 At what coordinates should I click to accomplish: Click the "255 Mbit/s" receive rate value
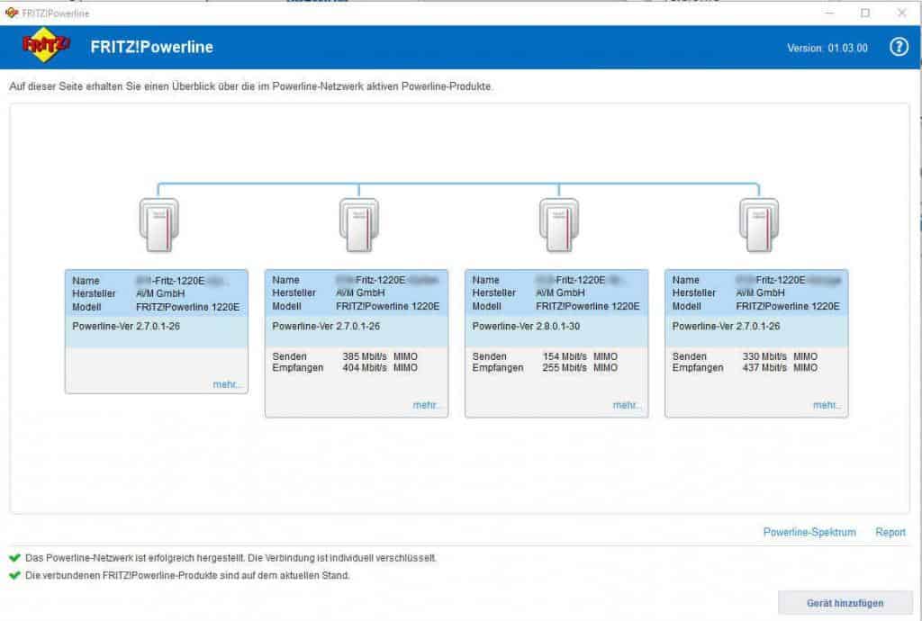(x=565, y=368)
